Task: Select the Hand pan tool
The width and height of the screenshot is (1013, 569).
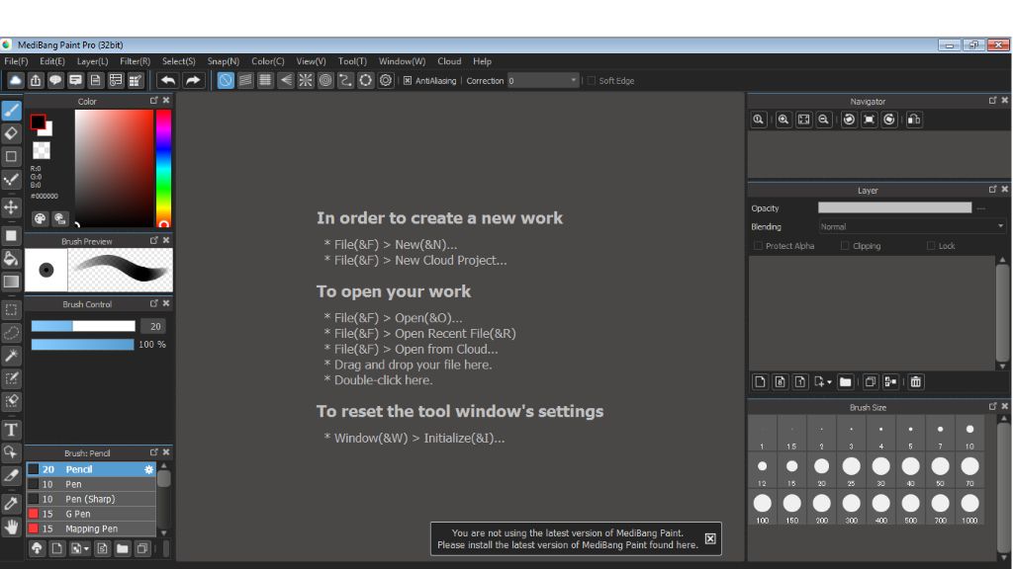Action: [11, 528]
